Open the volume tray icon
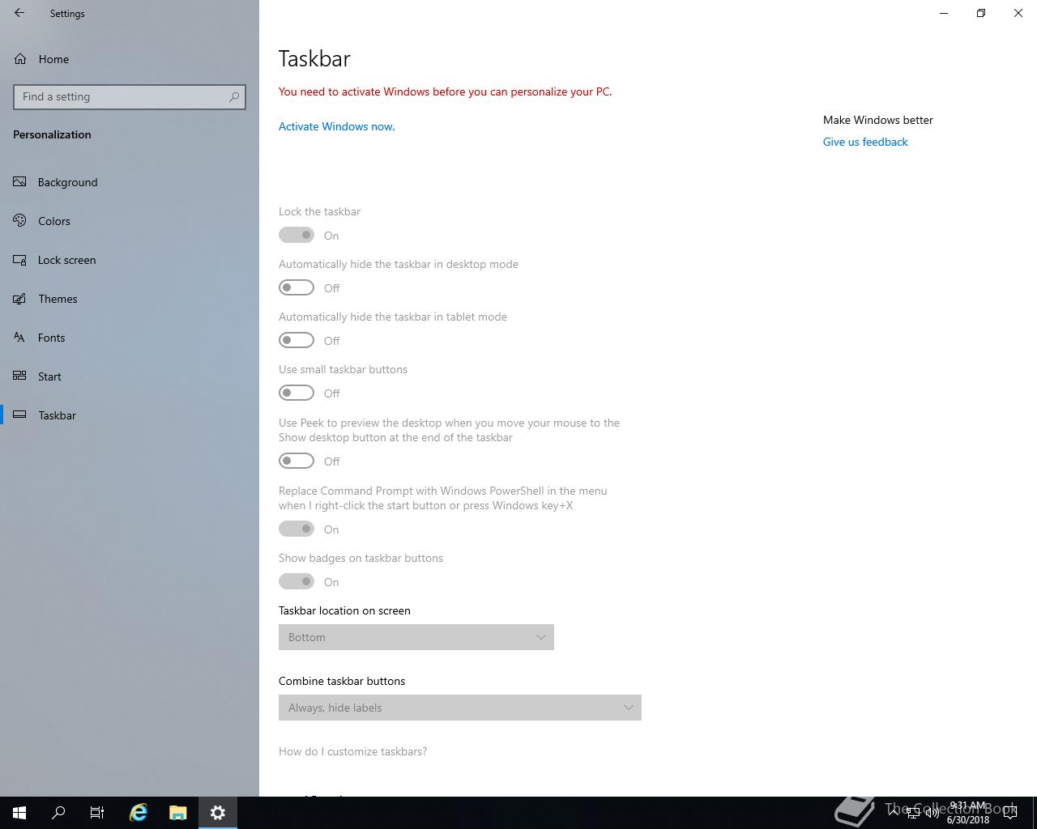Screen dimensions: 1037x829 (932, 813)
